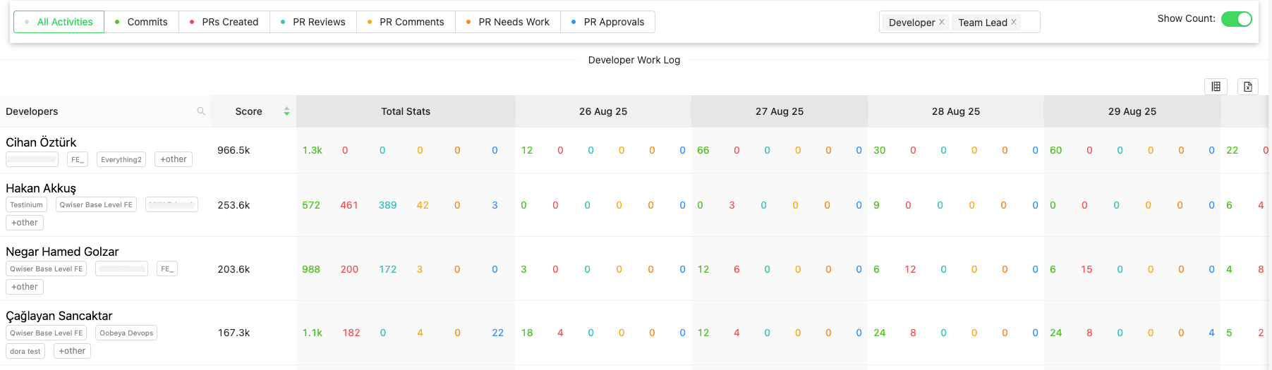Open the column settings table icon
This screenshot has width=1272, height=370.
1216,87
